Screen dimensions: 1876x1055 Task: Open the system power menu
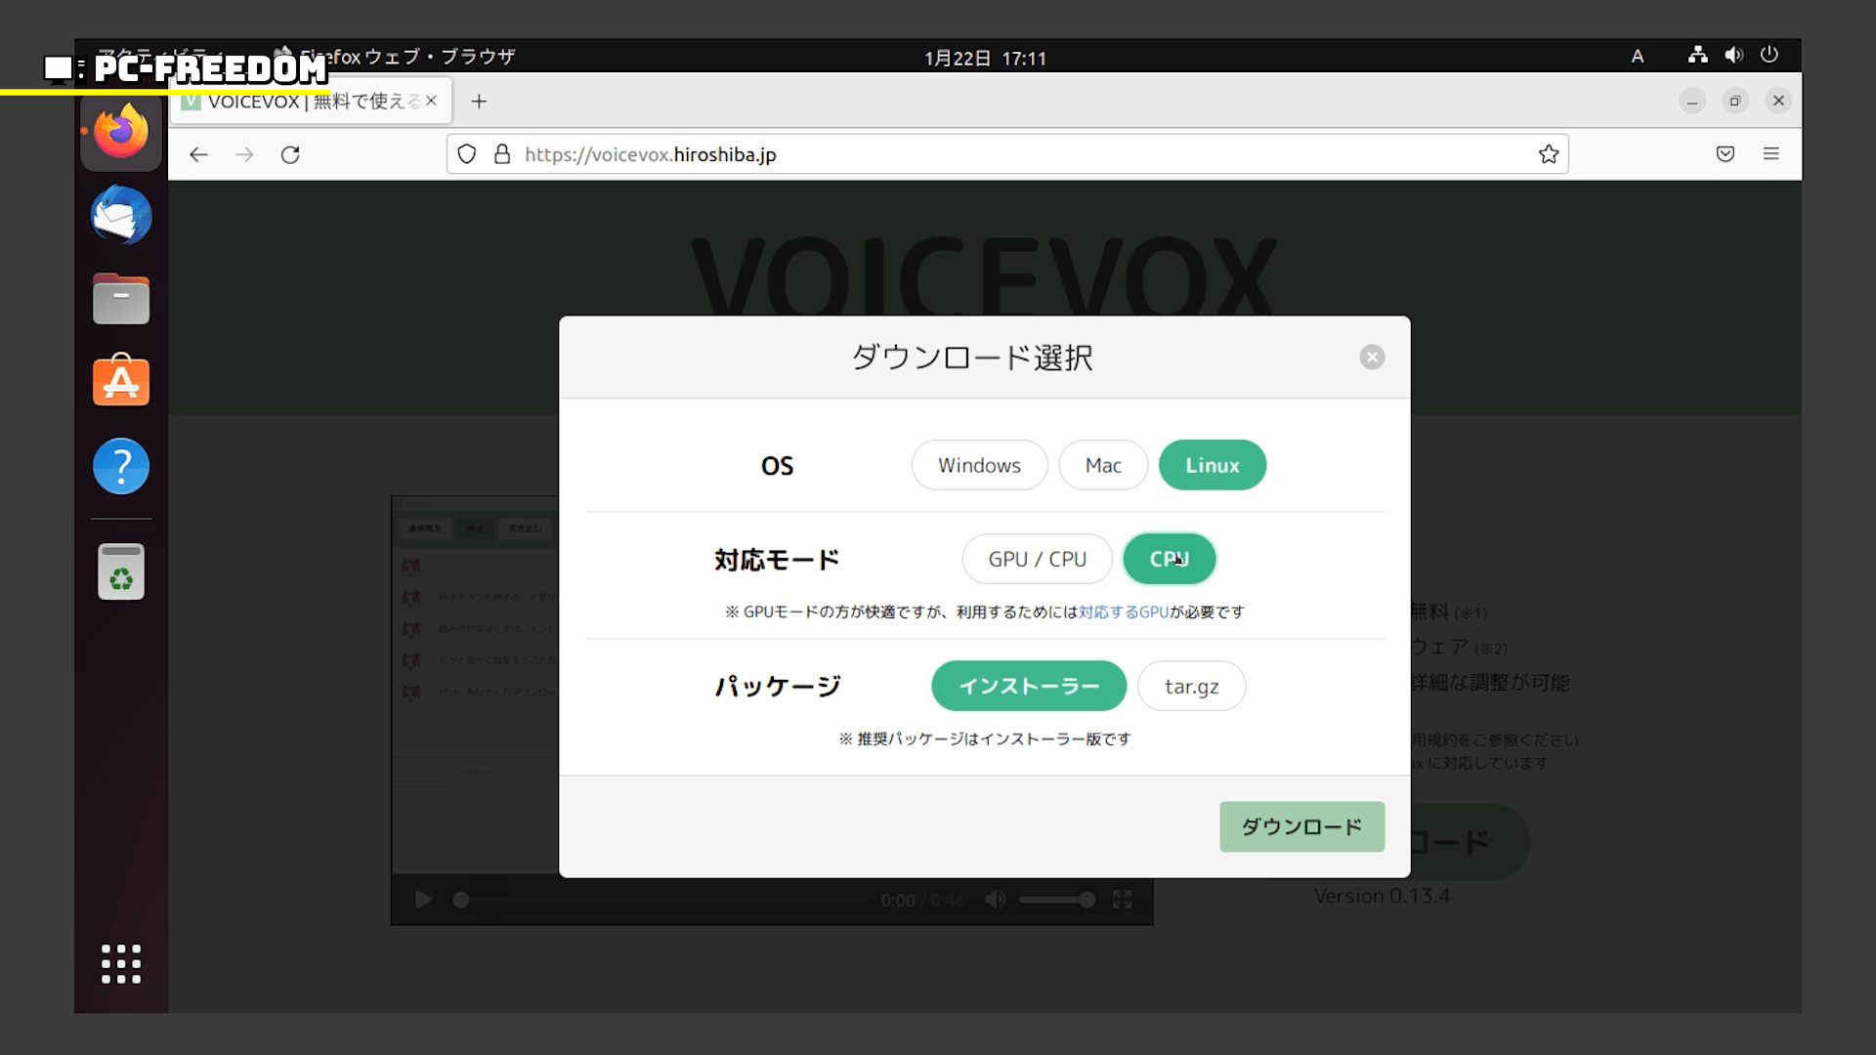click(x=1769, y=56)
